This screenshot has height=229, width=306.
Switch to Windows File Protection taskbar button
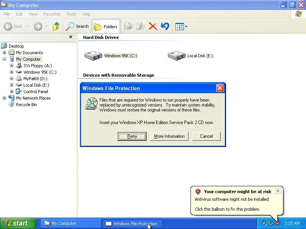pos(132,224)
